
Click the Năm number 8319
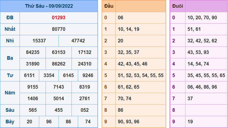pyautogui.click(x=85, y=87)
